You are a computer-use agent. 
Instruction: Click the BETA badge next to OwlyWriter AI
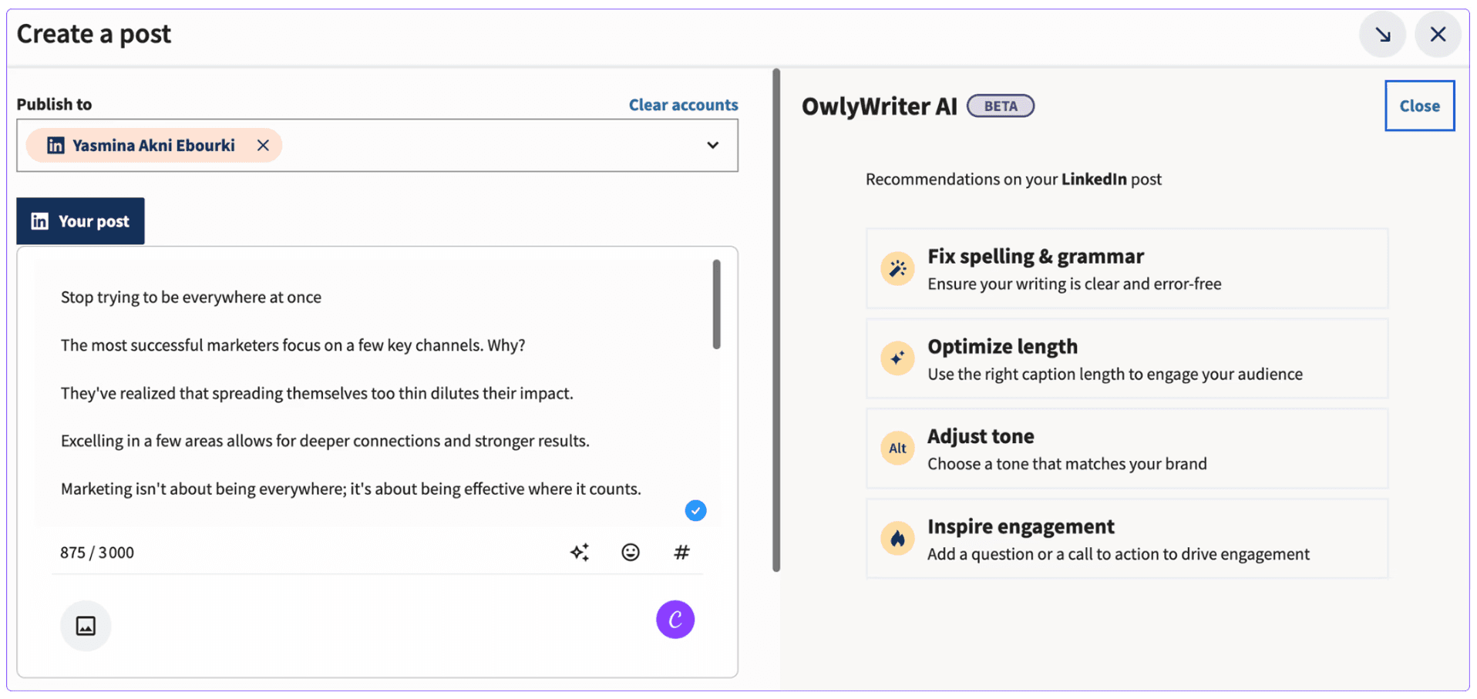[x=1001, y=106]
